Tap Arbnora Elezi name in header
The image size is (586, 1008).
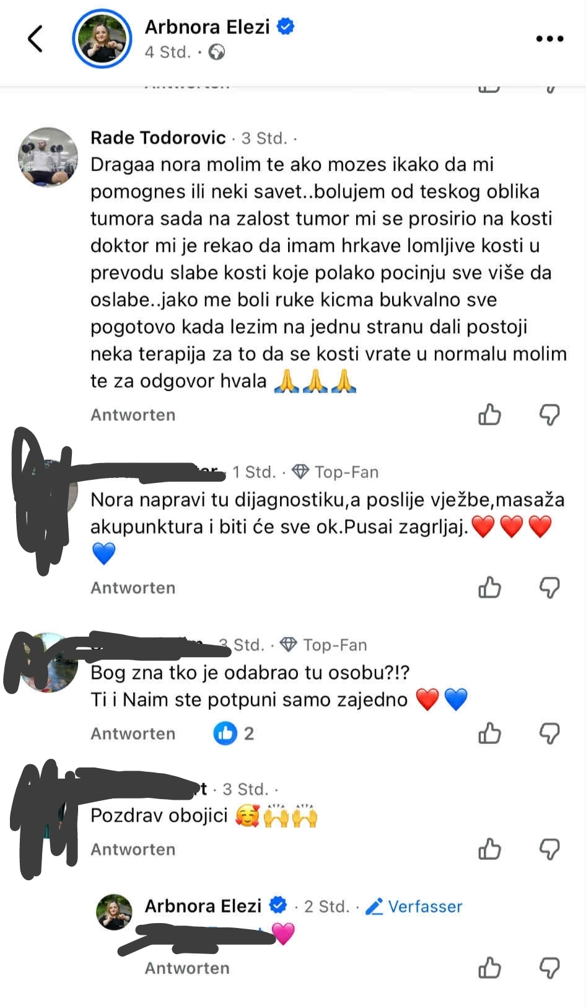tap(208, 27)
